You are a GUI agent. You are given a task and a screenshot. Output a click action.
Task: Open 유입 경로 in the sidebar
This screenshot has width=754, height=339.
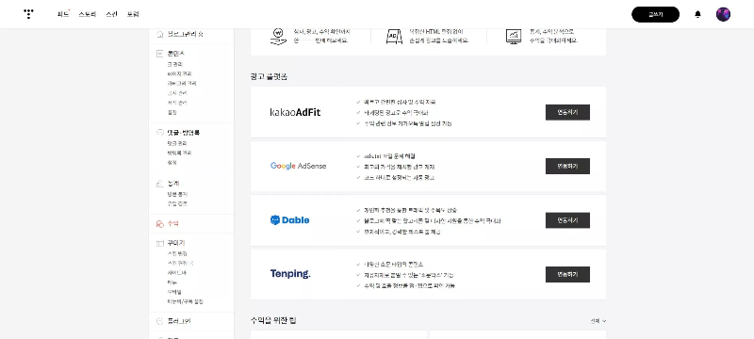[x=177, y=203]
